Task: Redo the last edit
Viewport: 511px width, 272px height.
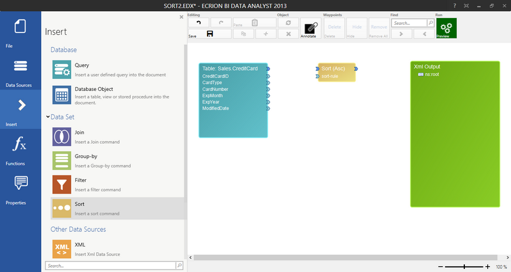Action: (x=221, y=22)
